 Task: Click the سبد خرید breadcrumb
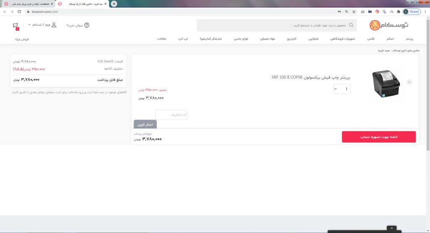[384, 50]
